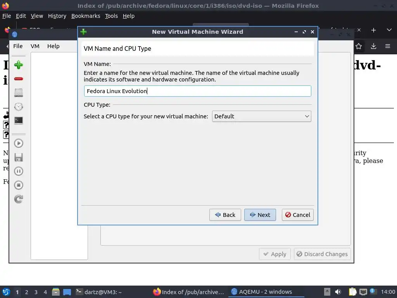
Task: Click the floppy save VM state icon
Action: pos(19,158)
